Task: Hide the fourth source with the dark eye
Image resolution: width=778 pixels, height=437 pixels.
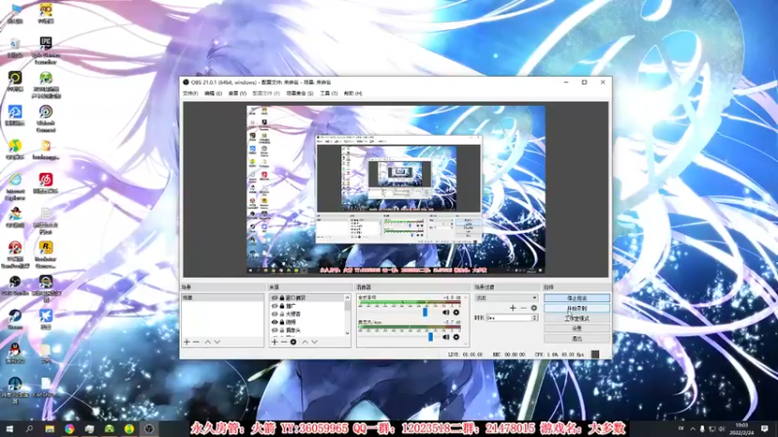Action: tap(274, 322)
